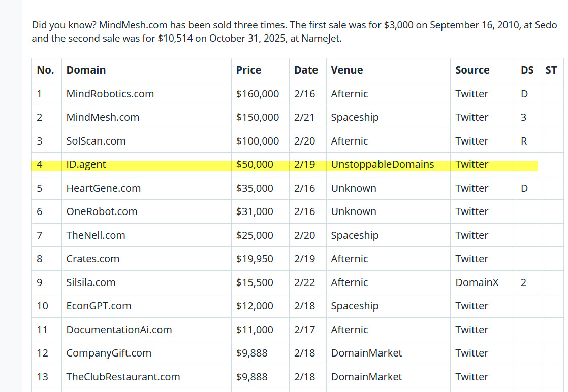Click SolScan.com in the table
This screenshot has width=568, height=392.
[x=96, y=140]
